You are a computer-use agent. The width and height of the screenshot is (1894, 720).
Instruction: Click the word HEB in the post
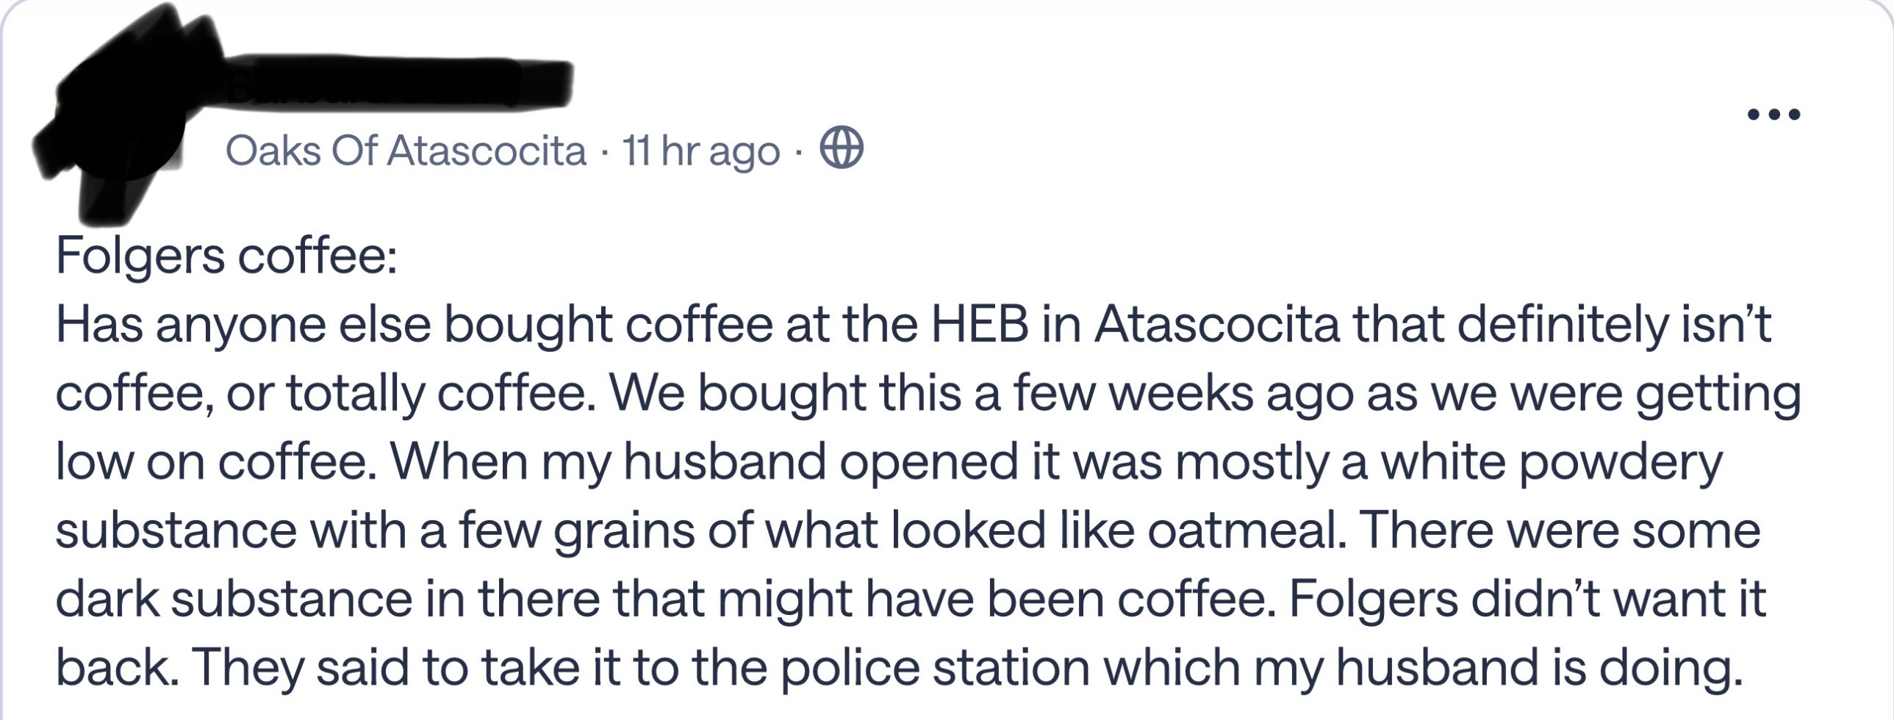click(x=980, y=324)
